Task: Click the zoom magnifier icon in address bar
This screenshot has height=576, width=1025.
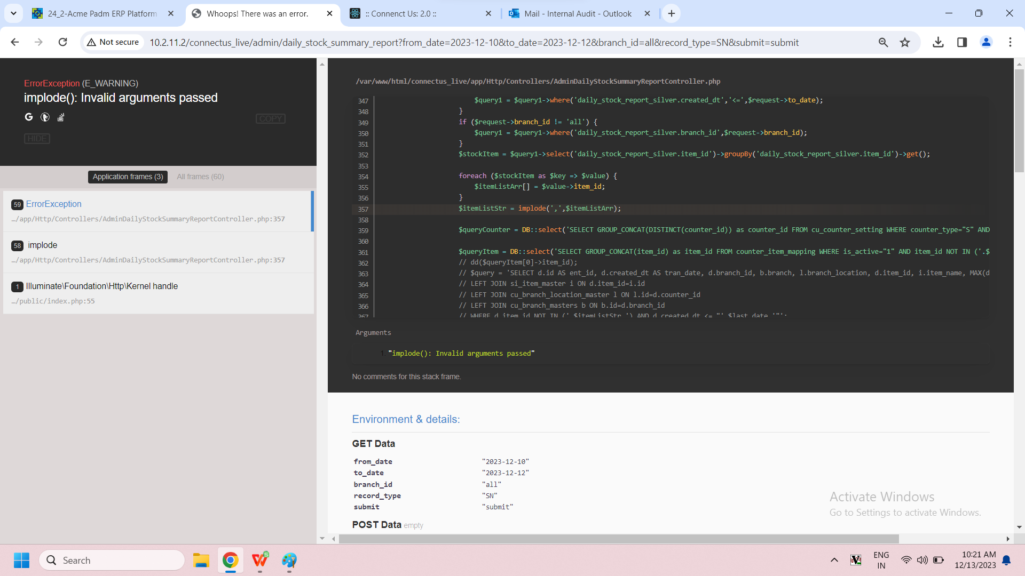Action: [x=883, y=42]
